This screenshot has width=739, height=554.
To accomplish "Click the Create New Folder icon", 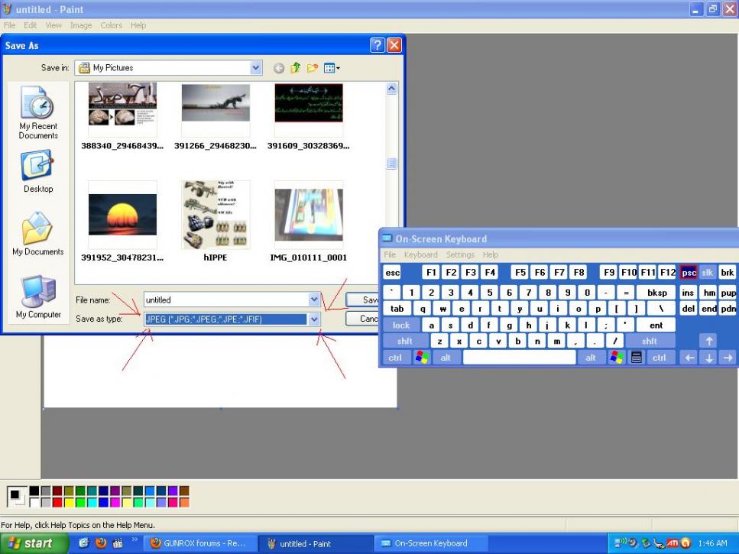I will click(312, 68).
